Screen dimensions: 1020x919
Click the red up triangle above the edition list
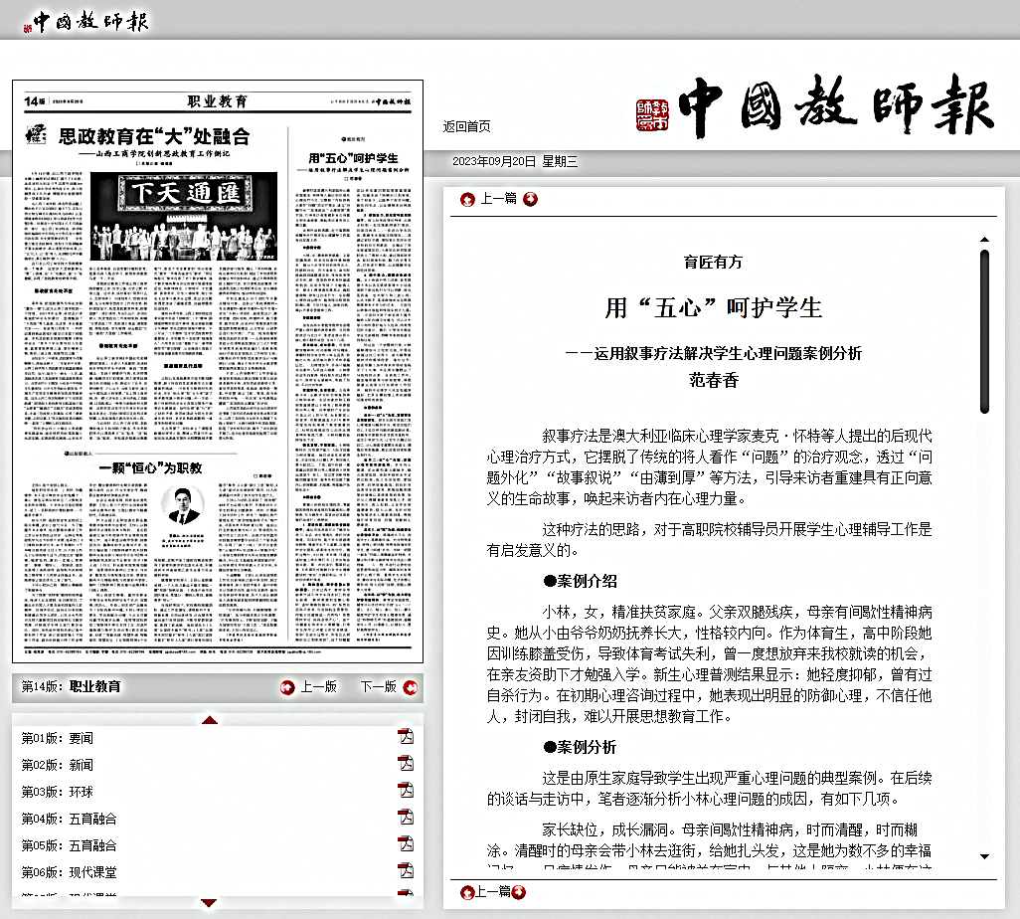(210, 720)
